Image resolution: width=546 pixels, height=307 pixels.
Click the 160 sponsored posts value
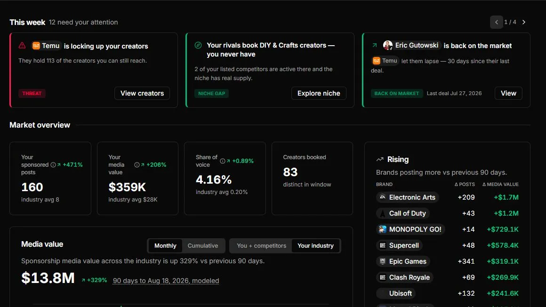pos(32,187)
